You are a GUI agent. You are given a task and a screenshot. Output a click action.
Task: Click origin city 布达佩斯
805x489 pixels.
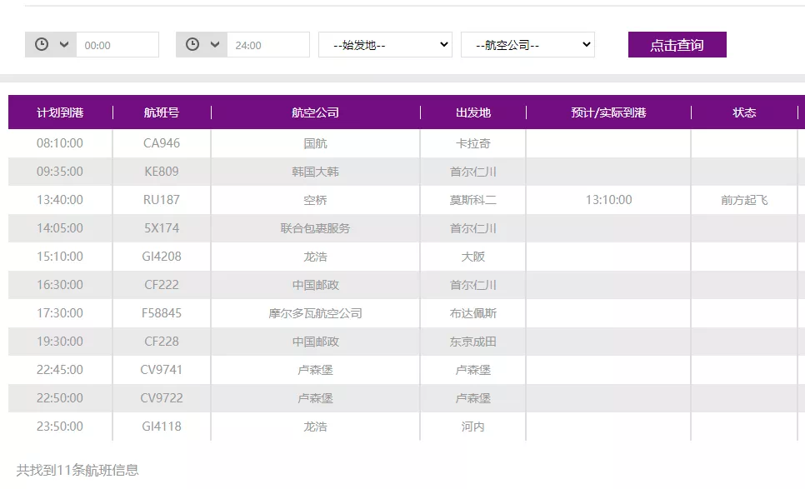[472, 312]
